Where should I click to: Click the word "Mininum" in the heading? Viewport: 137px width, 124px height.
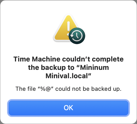pyautogui.click(x=94, y=67)
